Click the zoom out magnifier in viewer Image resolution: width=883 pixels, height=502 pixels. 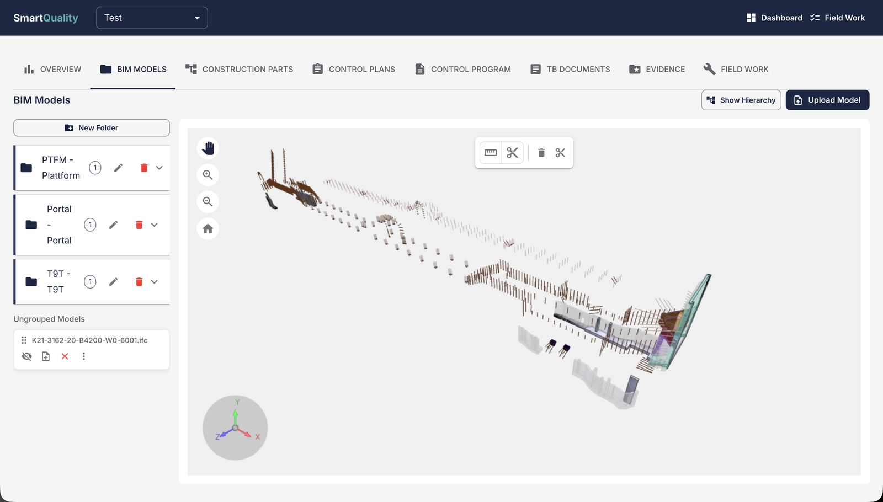(x=208, y=202)
